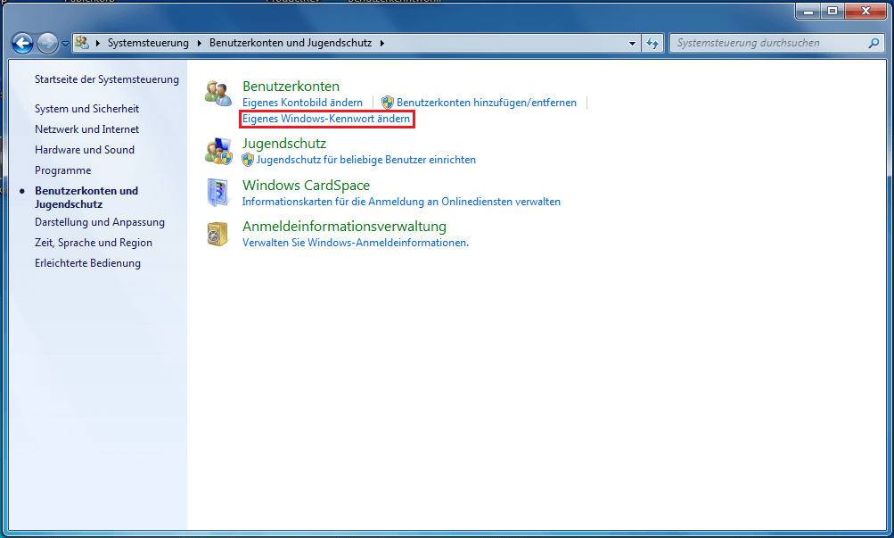Screen dimensions: 894x538
Task: Open the Windows CardSpace heading
Action: [307, 186]
